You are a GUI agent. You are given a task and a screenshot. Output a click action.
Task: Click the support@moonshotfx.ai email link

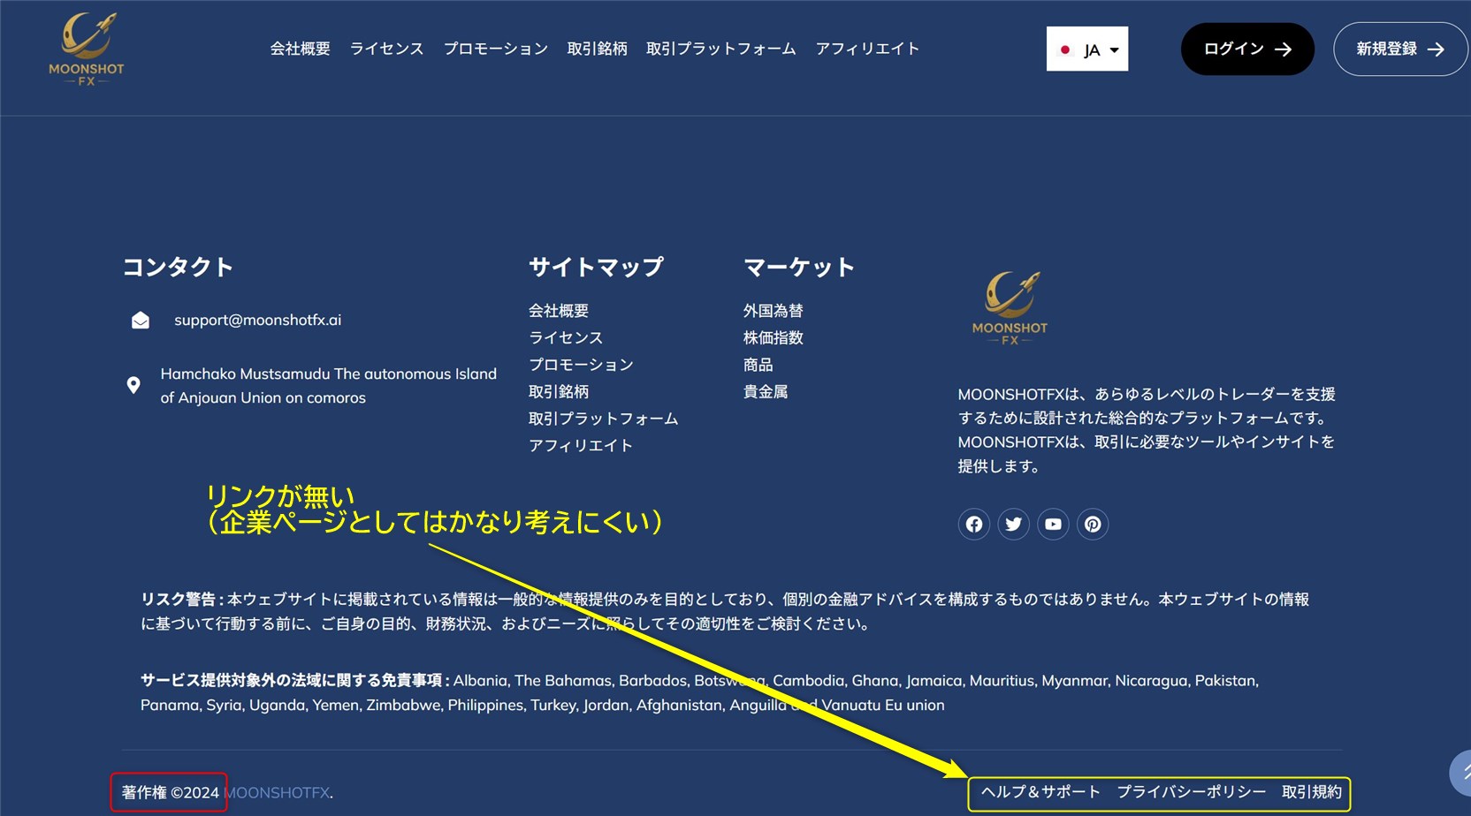[257, 321]
